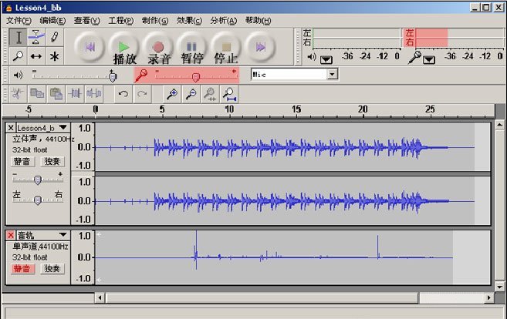Click the input recording level slider handle
The width and height of the screenshot is (507, 319).
195,77
